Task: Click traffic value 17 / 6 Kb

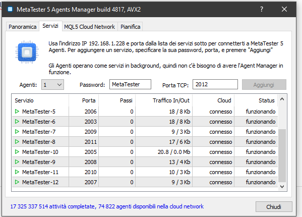Action: pos(179,142)
